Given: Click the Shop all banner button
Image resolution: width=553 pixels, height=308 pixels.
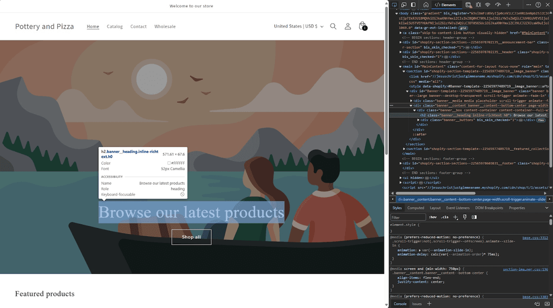Looking at the screenshot, I should (x=192, y=237).
